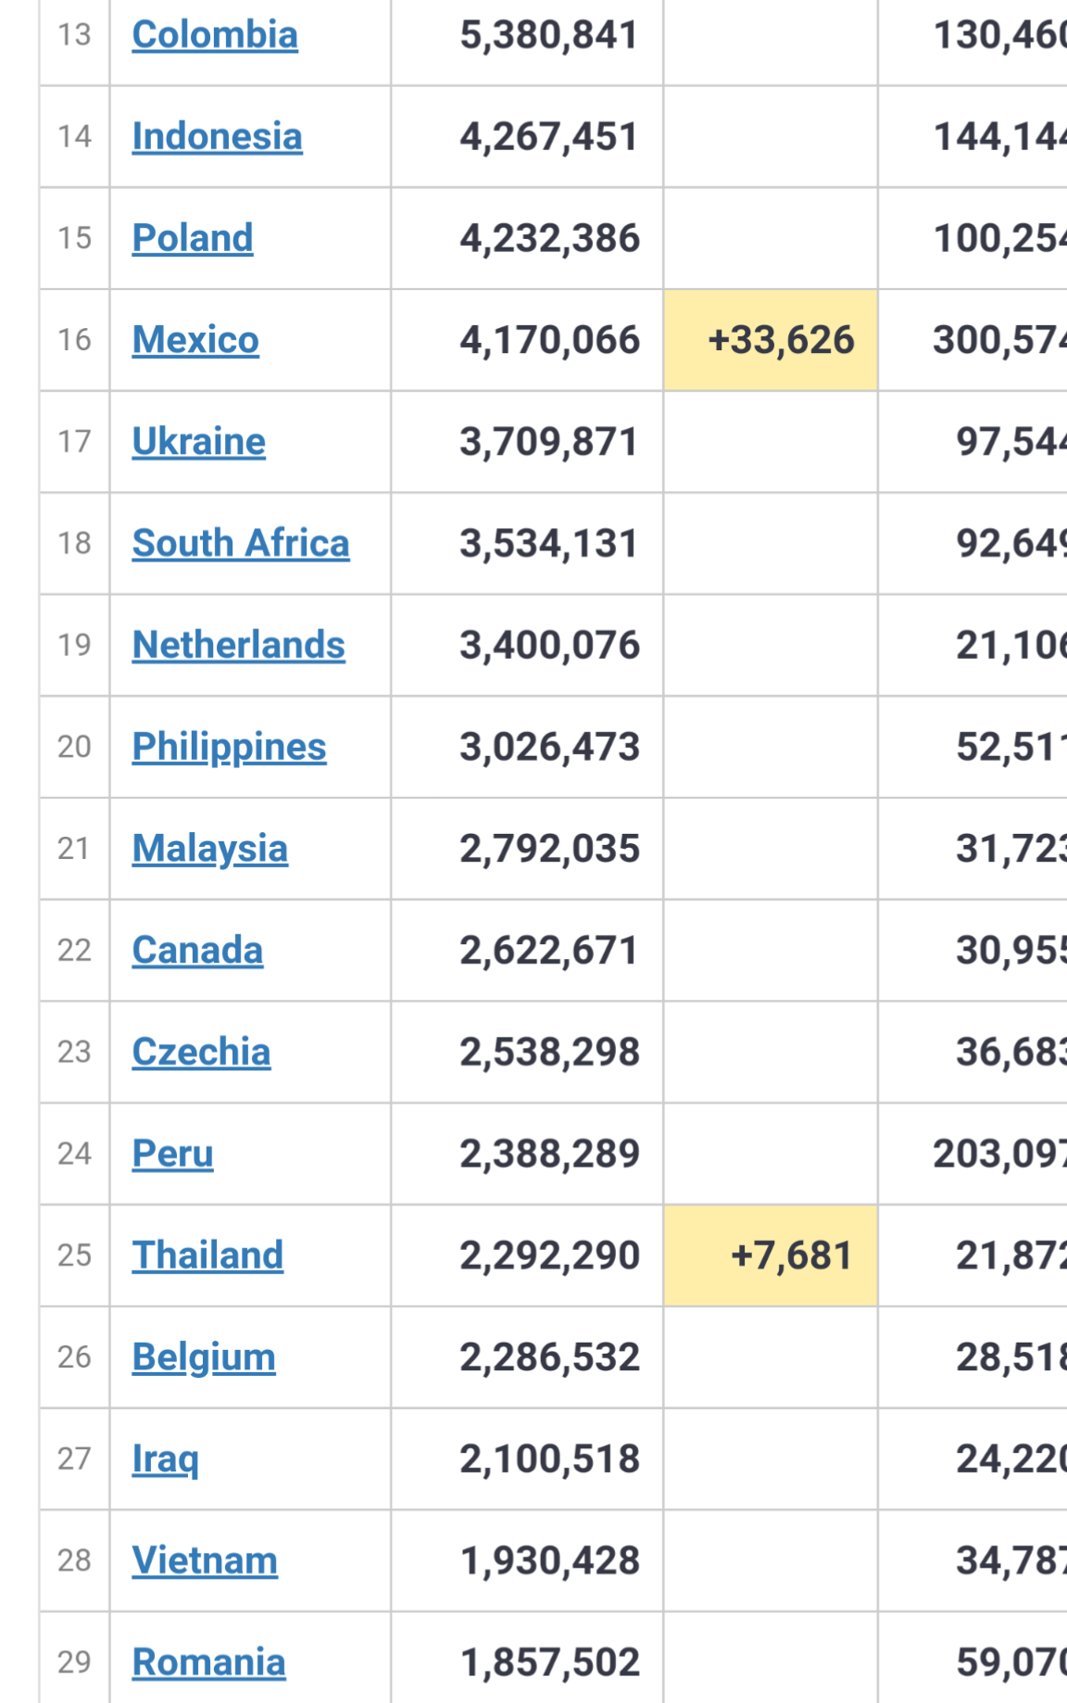Open the Vietnam country link
This screenshot has height=1703, width=1067.
(205, 1561)
